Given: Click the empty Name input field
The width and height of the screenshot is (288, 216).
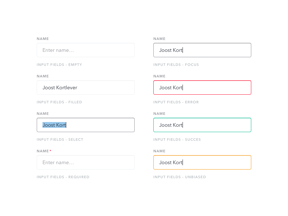Looking at the screenshot, I should [86, 50].
